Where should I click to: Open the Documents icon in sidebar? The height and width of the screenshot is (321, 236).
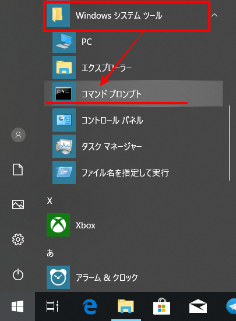pyautogui.click(x=18, y=170)
